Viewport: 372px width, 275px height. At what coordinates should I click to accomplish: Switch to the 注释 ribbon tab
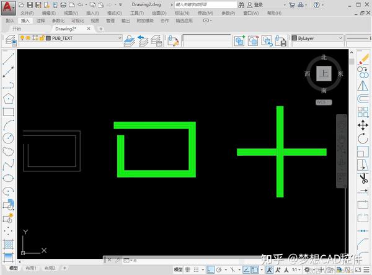pyautogui.click(x=40, y=21)
